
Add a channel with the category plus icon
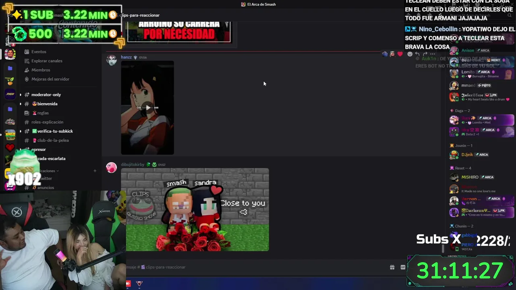pos(95,171)
